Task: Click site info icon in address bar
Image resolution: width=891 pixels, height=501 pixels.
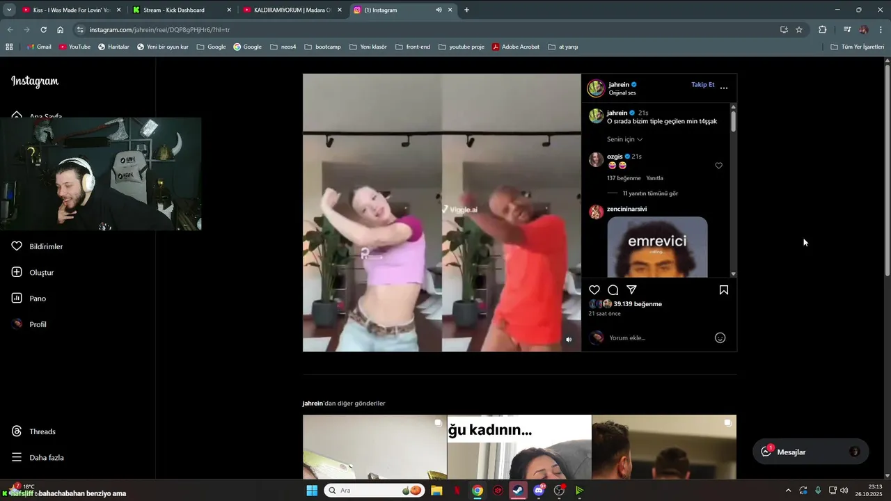Action: coord(80,30)
